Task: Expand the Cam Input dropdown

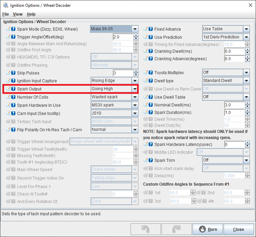Action: click(135, 113)
